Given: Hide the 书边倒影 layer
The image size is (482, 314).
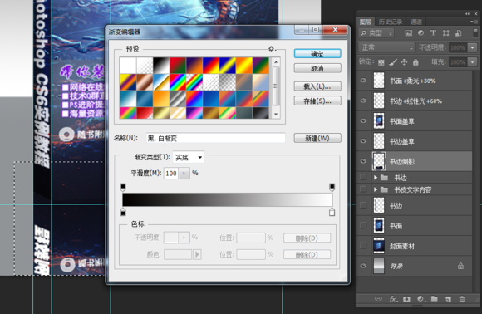Looking at the screenshot, I should pos(363,161).
